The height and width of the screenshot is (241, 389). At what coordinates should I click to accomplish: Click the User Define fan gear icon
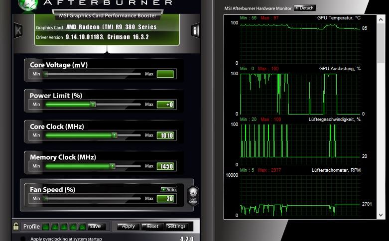pos(193,195)
